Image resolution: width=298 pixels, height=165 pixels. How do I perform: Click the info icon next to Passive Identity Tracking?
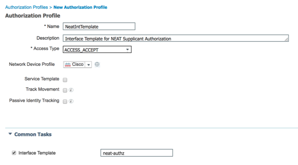point(71,101)
